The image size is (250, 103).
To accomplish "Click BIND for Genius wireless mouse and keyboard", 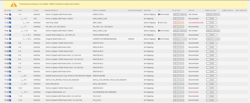I will 211,80.
